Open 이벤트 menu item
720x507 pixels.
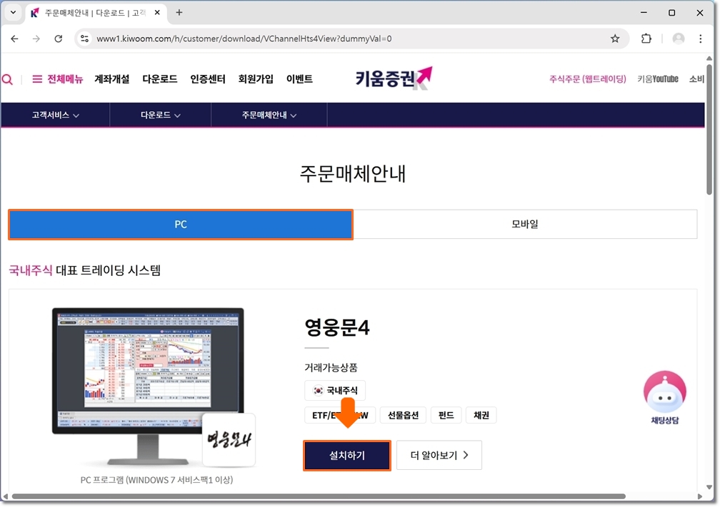[x=299, y=79]
